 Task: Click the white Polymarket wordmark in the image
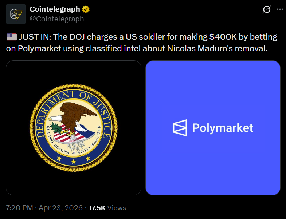222,128
